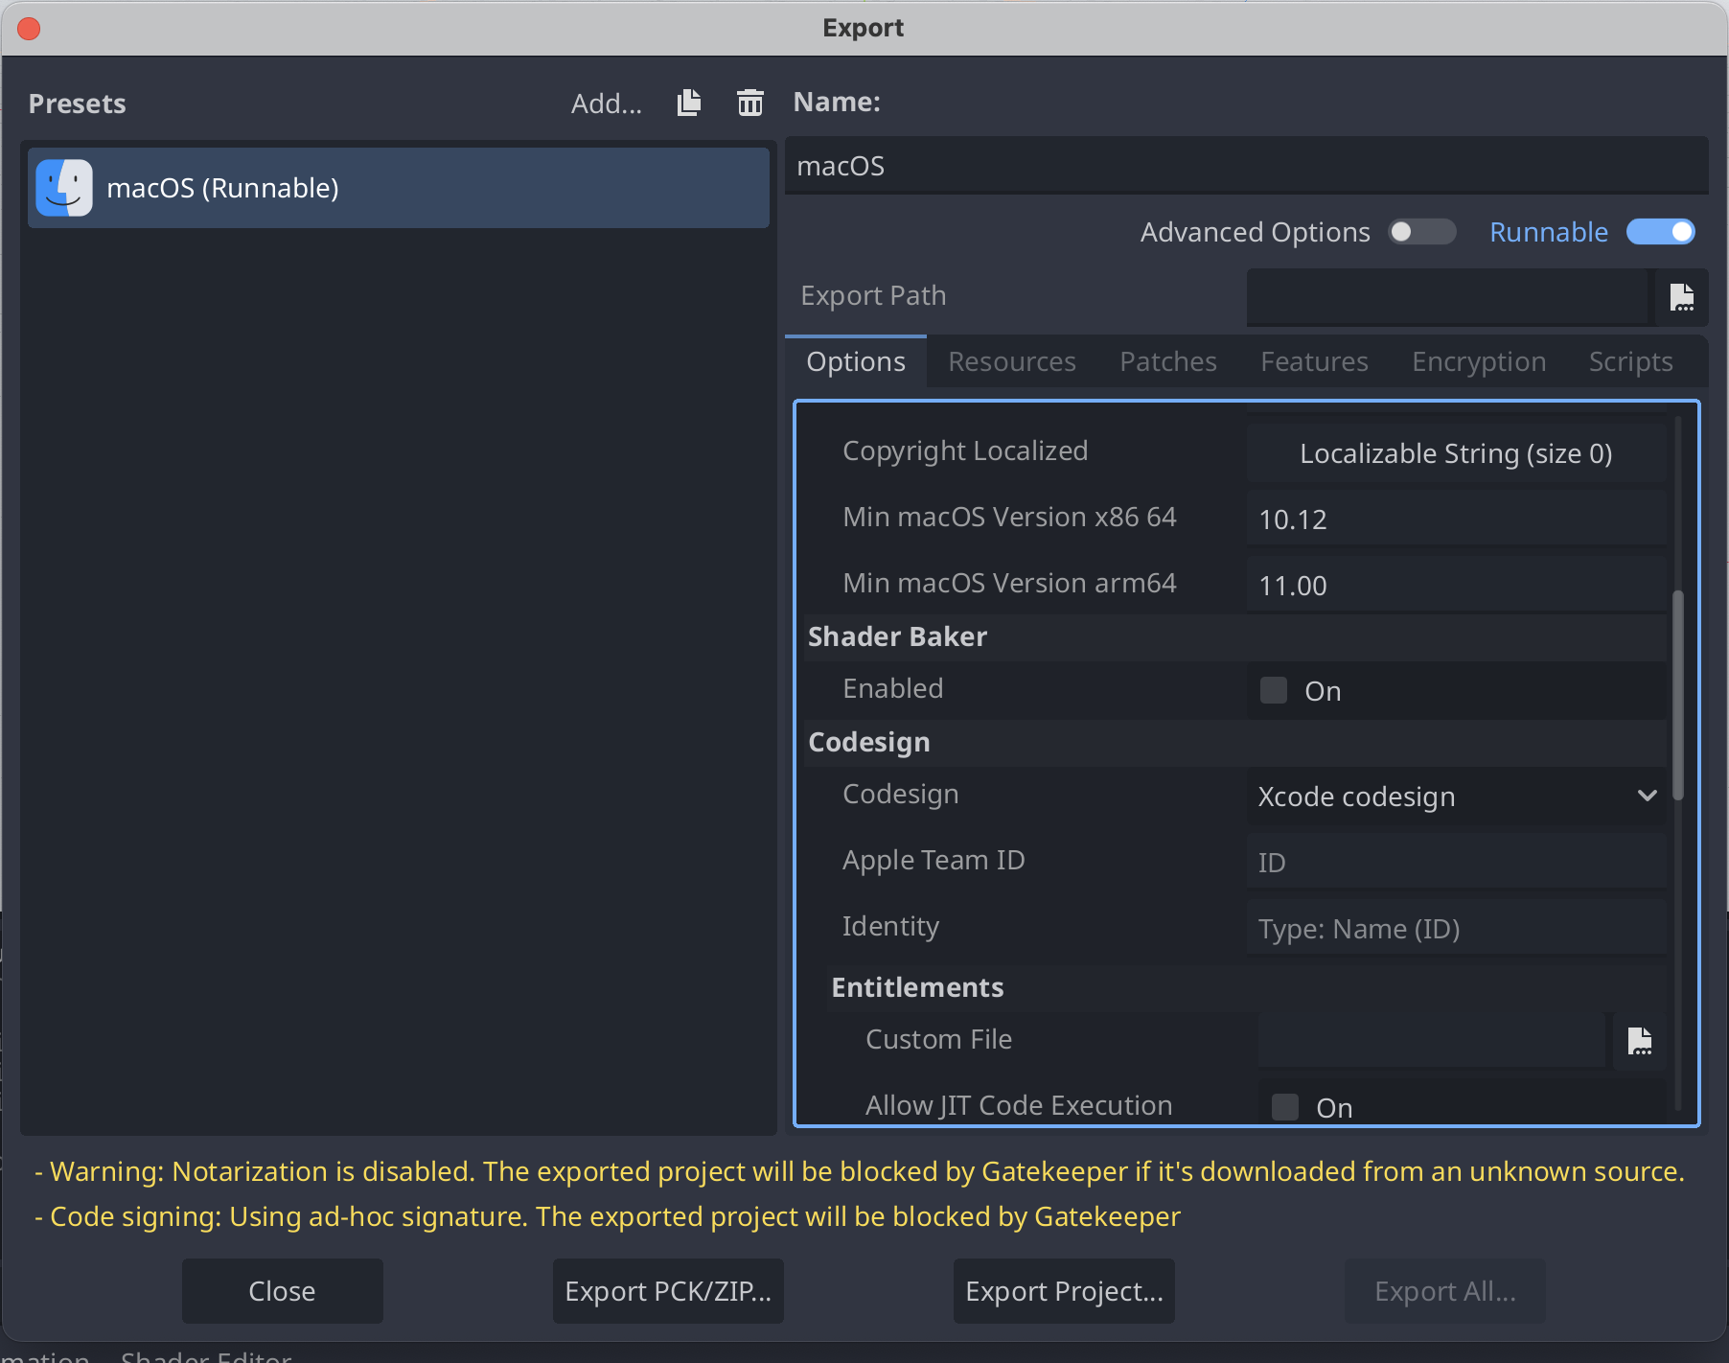Toggle the Advanced Options switch

[1421, 232]
